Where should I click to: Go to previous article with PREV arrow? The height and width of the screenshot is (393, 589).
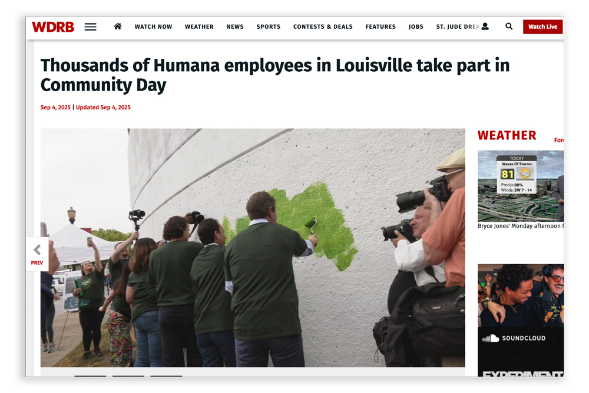(37, 254)
